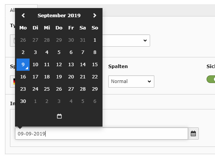The image size is (215, 158).
Task: Select the highlighted day 9
Action: tap(23, 65)
